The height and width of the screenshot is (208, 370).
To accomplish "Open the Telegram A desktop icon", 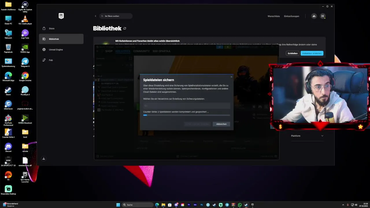I will click(25, 63).
